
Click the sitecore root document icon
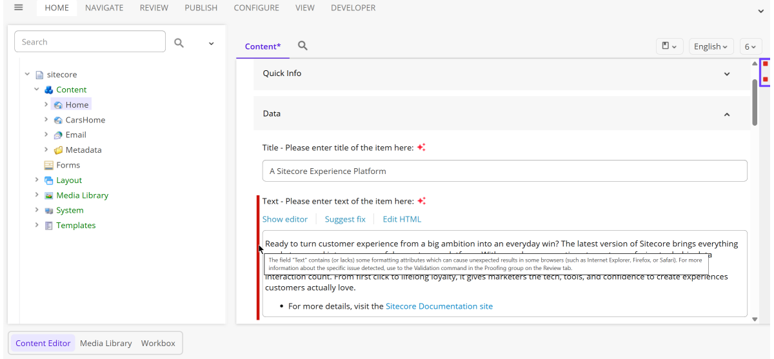39,75
